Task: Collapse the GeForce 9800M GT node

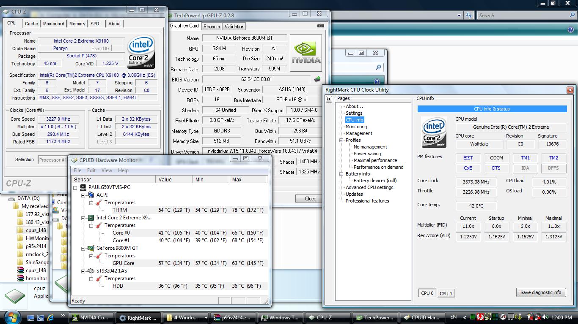Action: point(83,248)
